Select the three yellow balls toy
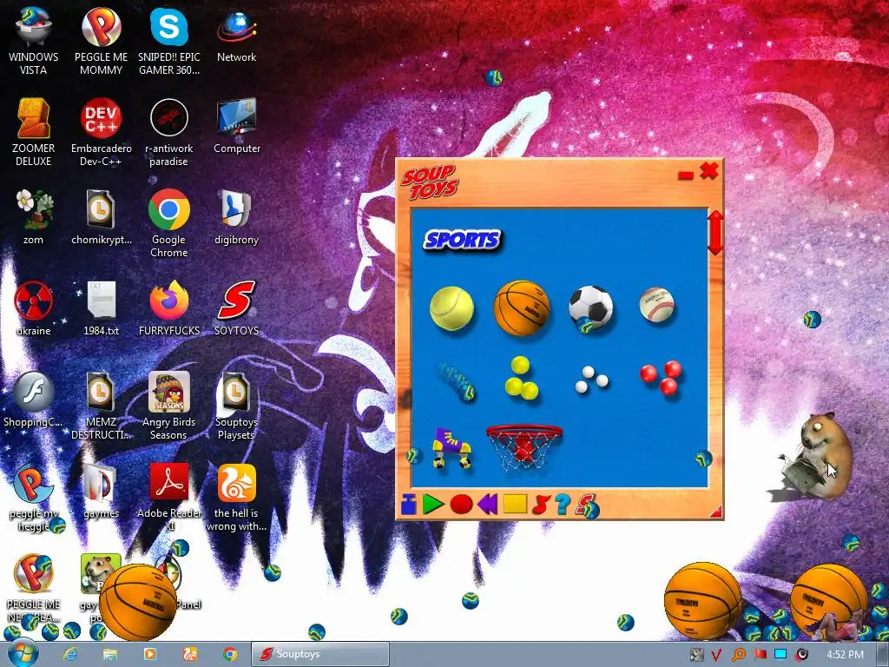 [521, 379]
